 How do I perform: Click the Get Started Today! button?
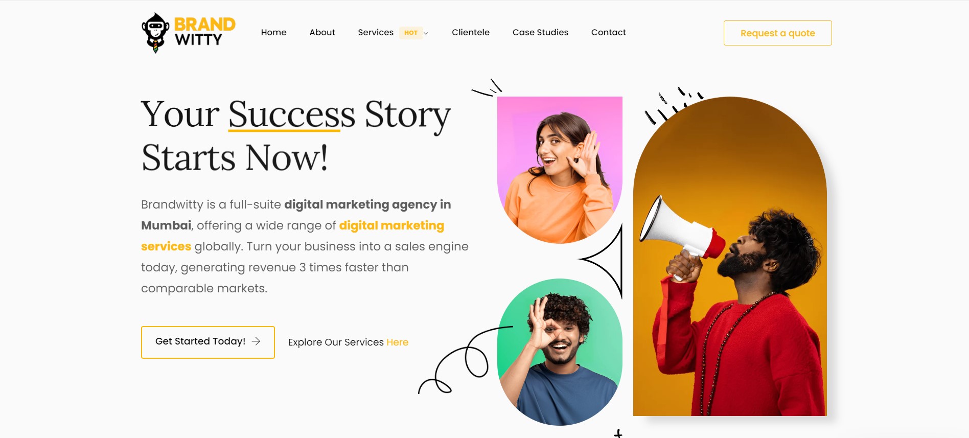coord(208,342)
